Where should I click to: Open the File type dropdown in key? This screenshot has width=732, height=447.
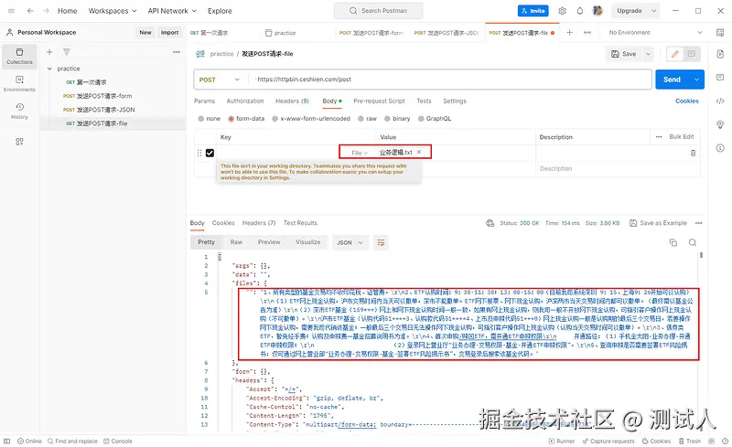click(359, 153)
